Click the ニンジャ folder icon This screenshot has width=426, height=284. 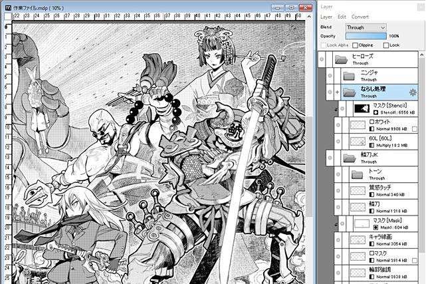(350, 76)
